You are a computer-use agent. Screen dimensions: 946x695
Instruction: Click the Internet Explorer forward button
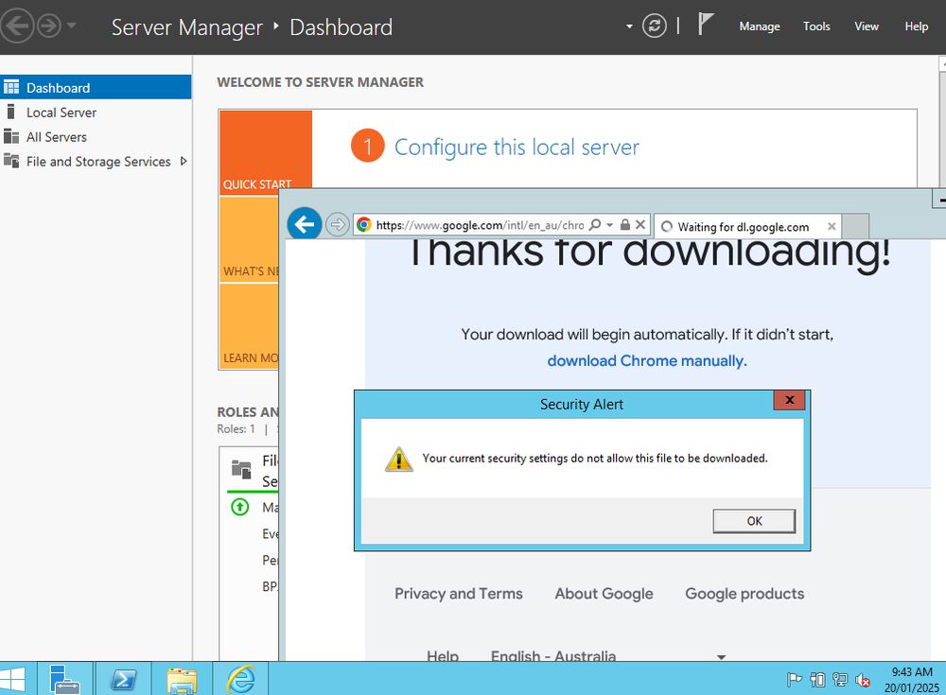click(x=338, y=225)
